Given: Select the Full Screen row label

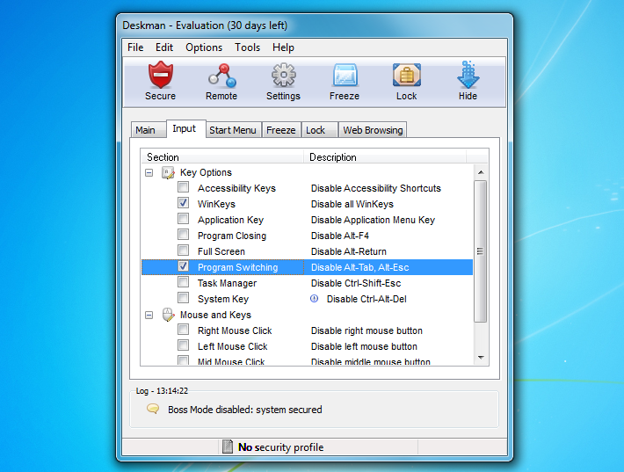Looking at the screenshot, I should pos(221,251).
